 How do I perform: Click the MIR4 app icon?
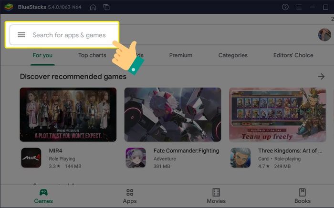[x=31, y=158]
